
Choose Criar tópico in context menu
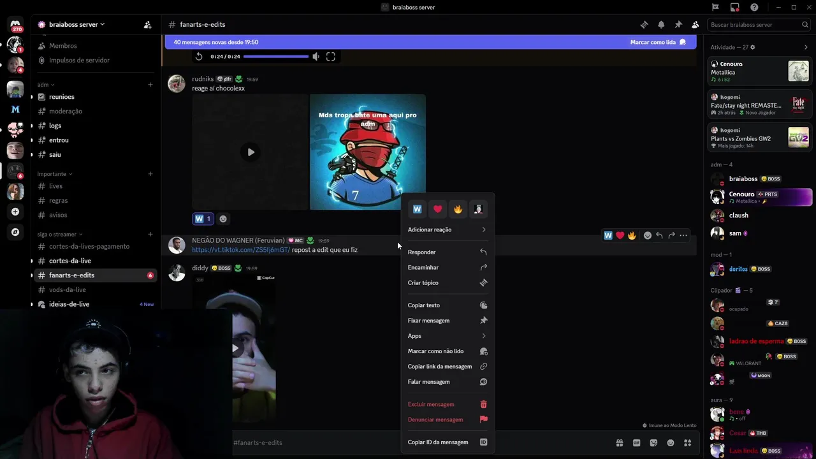click(448, 283)
